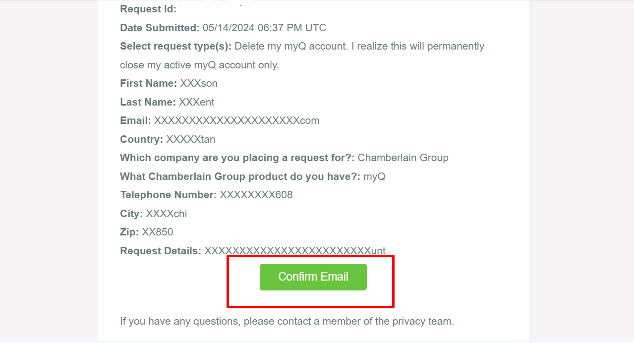
Task: Click the myQ product value
Action: 374,176
